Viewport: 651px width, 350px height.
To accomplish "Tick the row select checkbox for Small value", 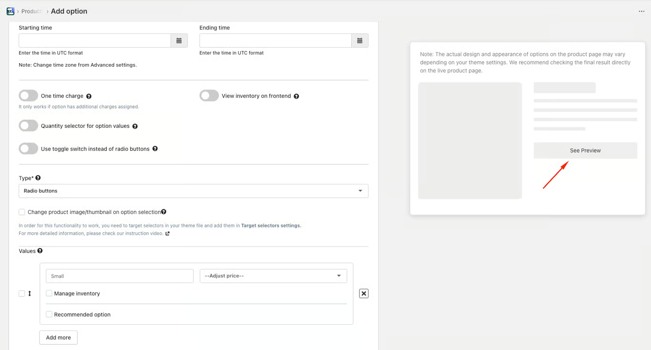I will [22, 294].
